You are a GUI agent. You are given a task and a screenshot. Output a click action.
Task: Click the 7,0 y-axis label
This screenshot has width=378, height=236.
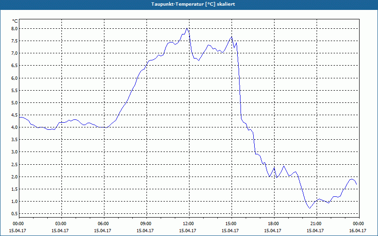(15, 53)
